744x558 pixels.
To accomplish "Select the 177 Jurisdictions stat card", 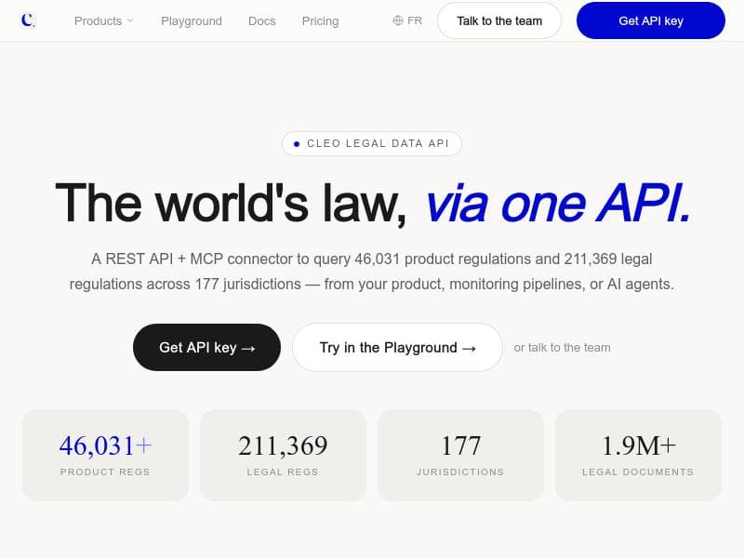I will (x=460, y=455).
